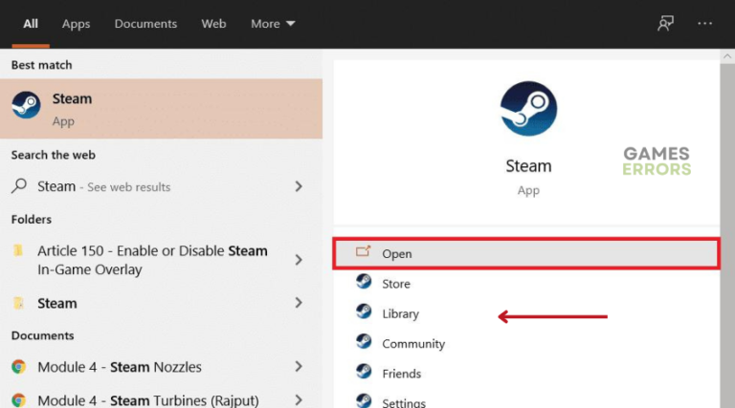Click the Chrome icon for Steam Nozzles
The image size is (735, 408).
pos(19,367)
